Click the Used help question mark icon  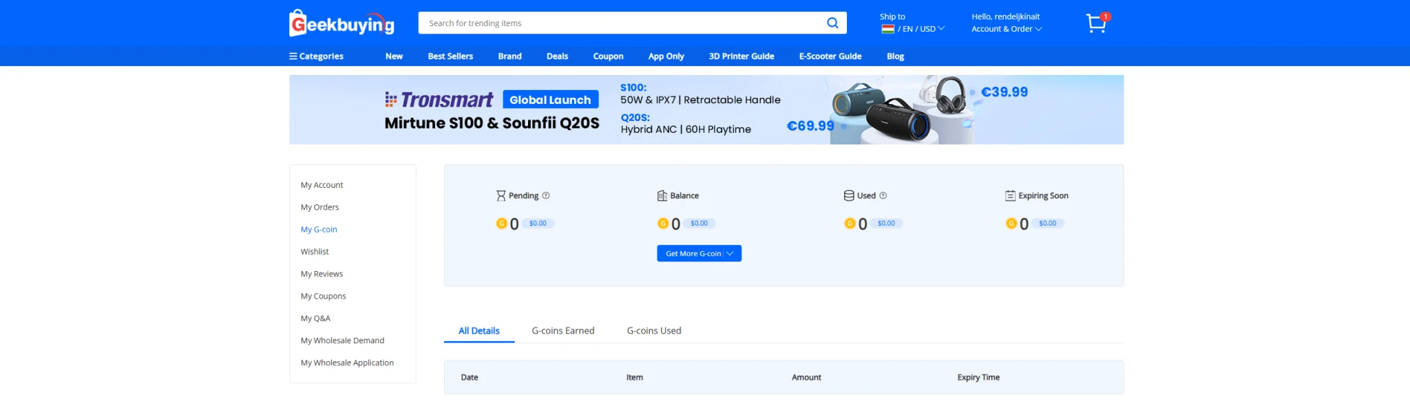tap(883, 195)
